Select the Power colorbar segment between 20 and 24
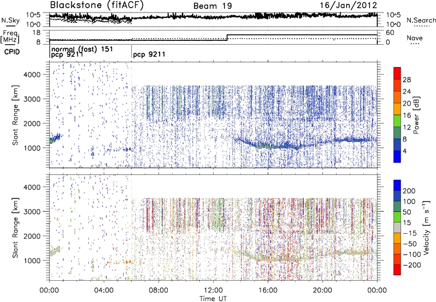 [x=397, y=98]
